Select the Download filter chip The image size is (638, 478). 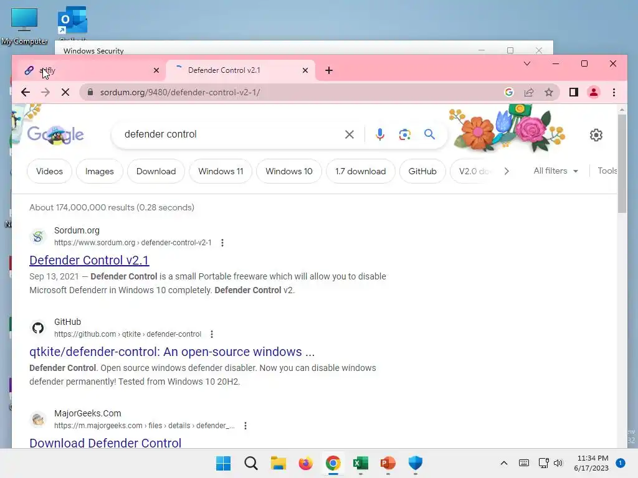[156, 171]
